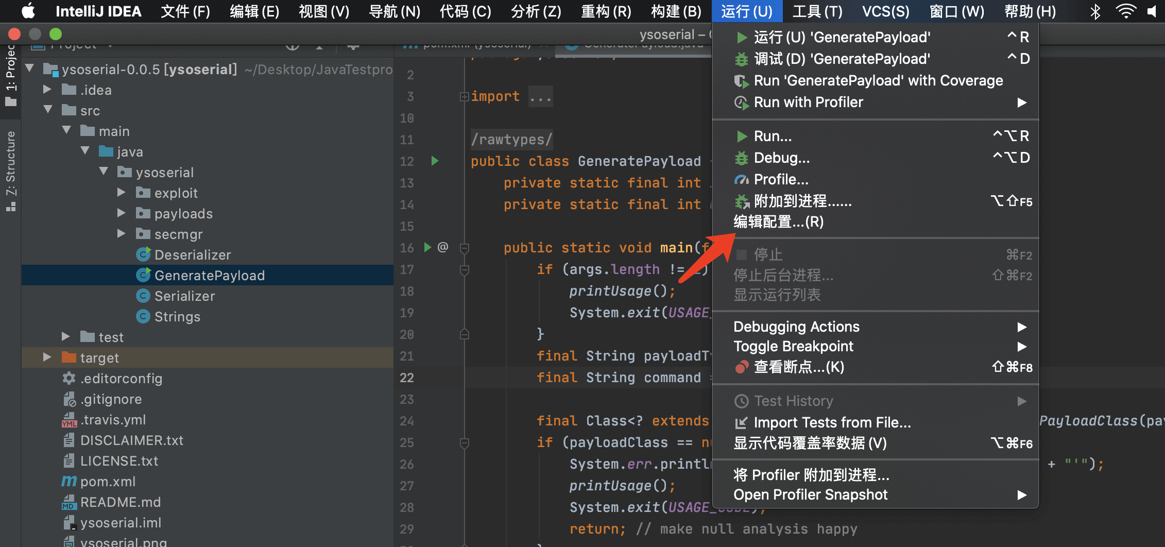Open the Open Profiler Snapshot submenu

click(875, 494)
